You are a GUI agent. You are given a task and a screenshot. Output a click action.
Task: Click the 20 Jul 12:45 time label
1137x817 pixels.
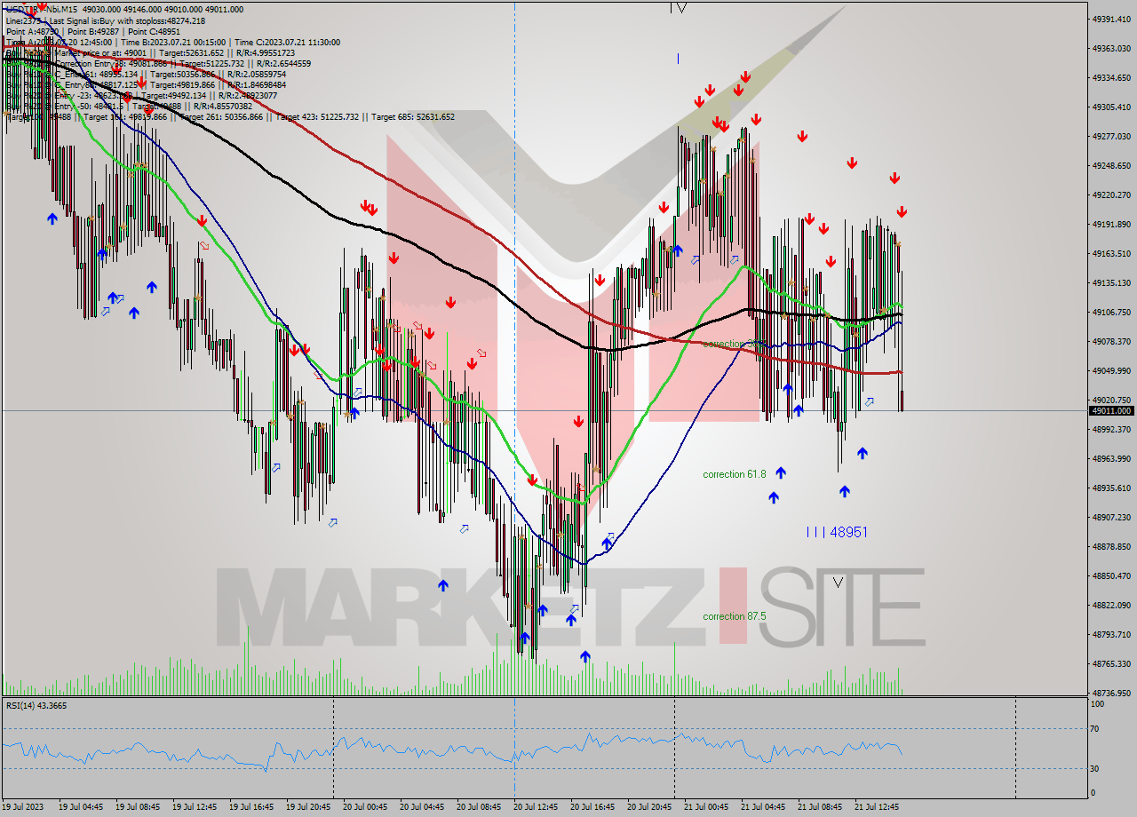[x=536, y=807]
